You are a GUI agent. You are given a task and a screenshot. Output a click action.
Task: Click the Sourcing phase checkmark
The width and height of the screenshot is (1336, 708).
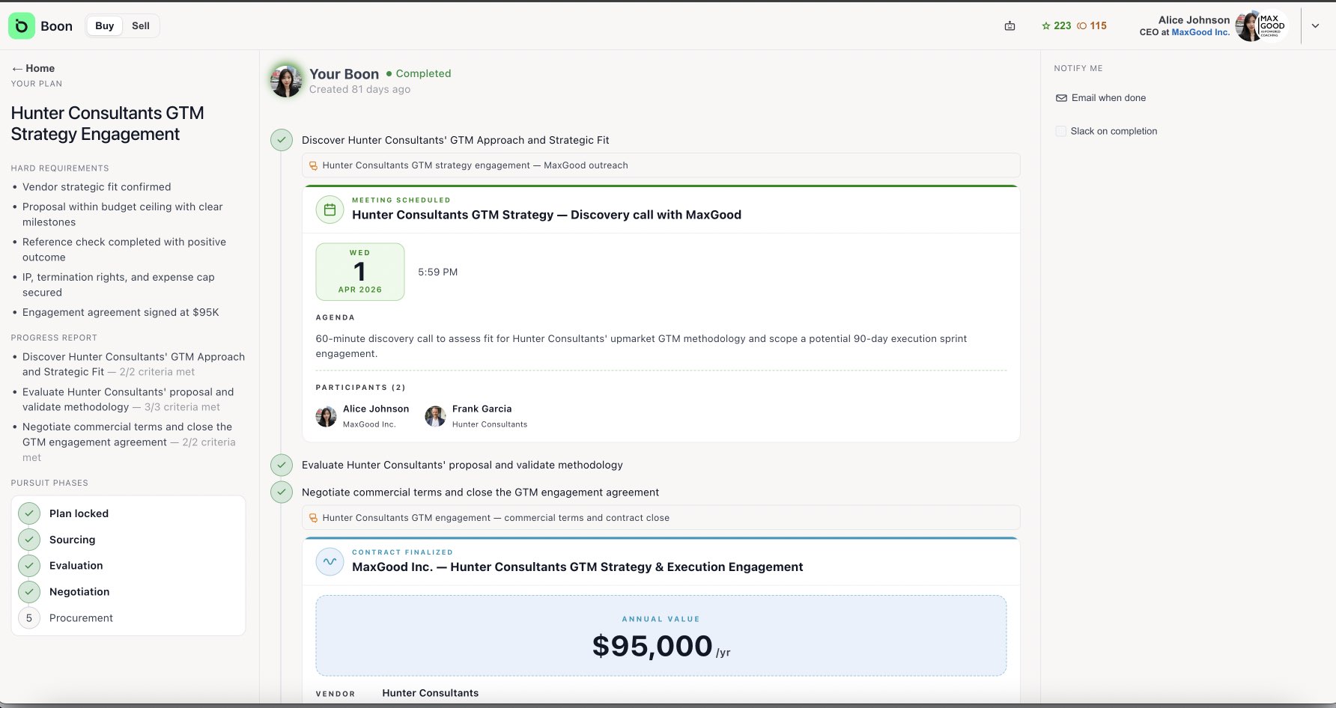tap(29, 540)
